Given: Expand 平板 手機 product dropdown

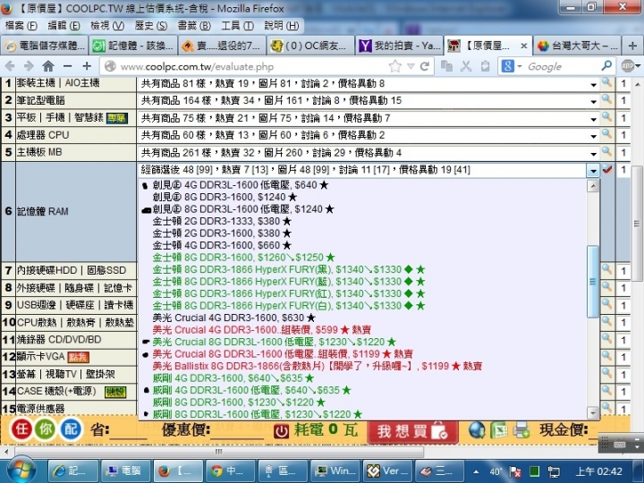Looking at the screenshot, I should pos(594,119).
